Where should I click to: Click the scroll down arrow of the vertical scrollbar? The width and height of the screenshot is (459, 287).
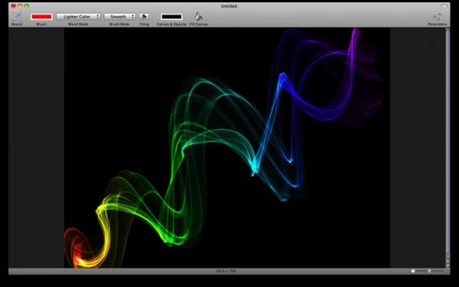click(448, 266)
